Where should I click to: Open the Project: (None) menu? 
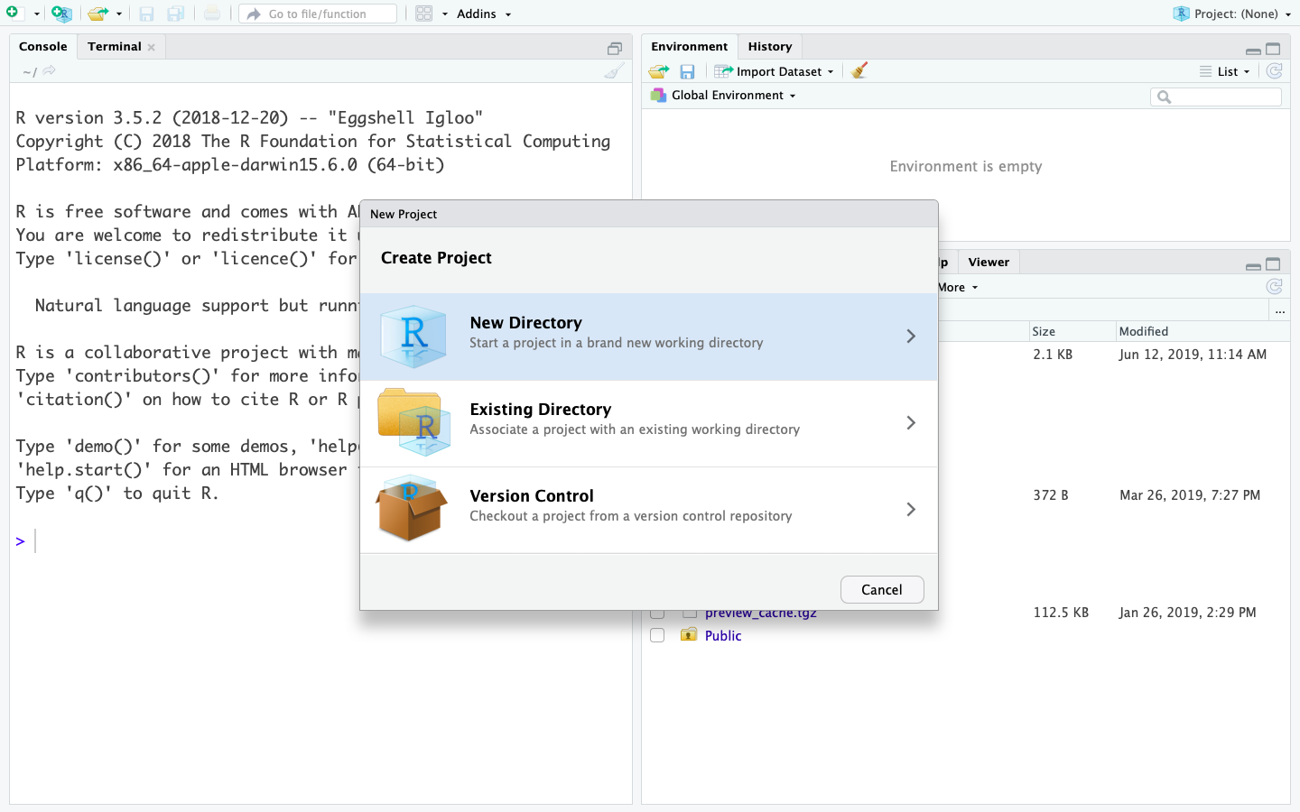pos(1231,14)
